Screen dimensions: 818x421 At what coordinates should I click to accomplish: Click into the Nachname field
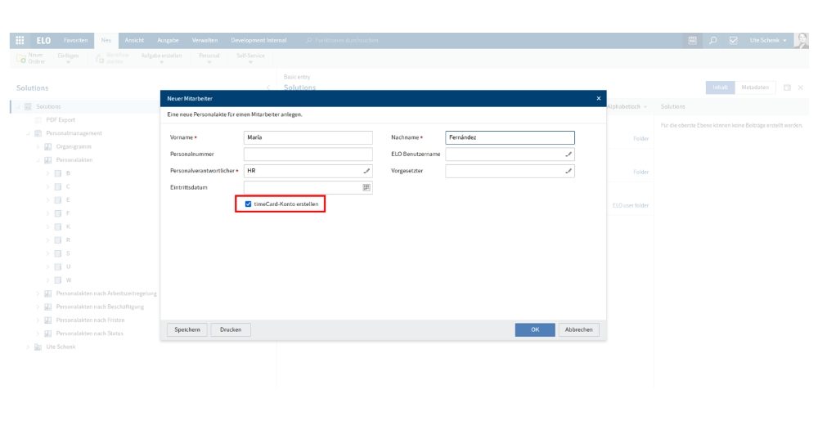pos(510,137)
